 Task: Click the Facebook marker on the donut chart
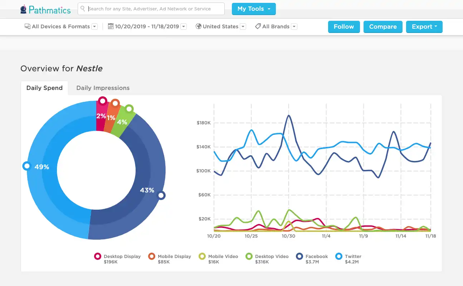click(x=161, y=195)
